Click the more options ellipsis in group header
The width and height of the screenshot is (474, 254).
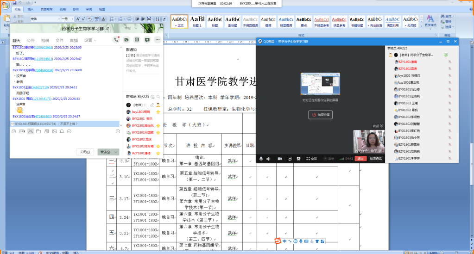click(x=157, y=40)
